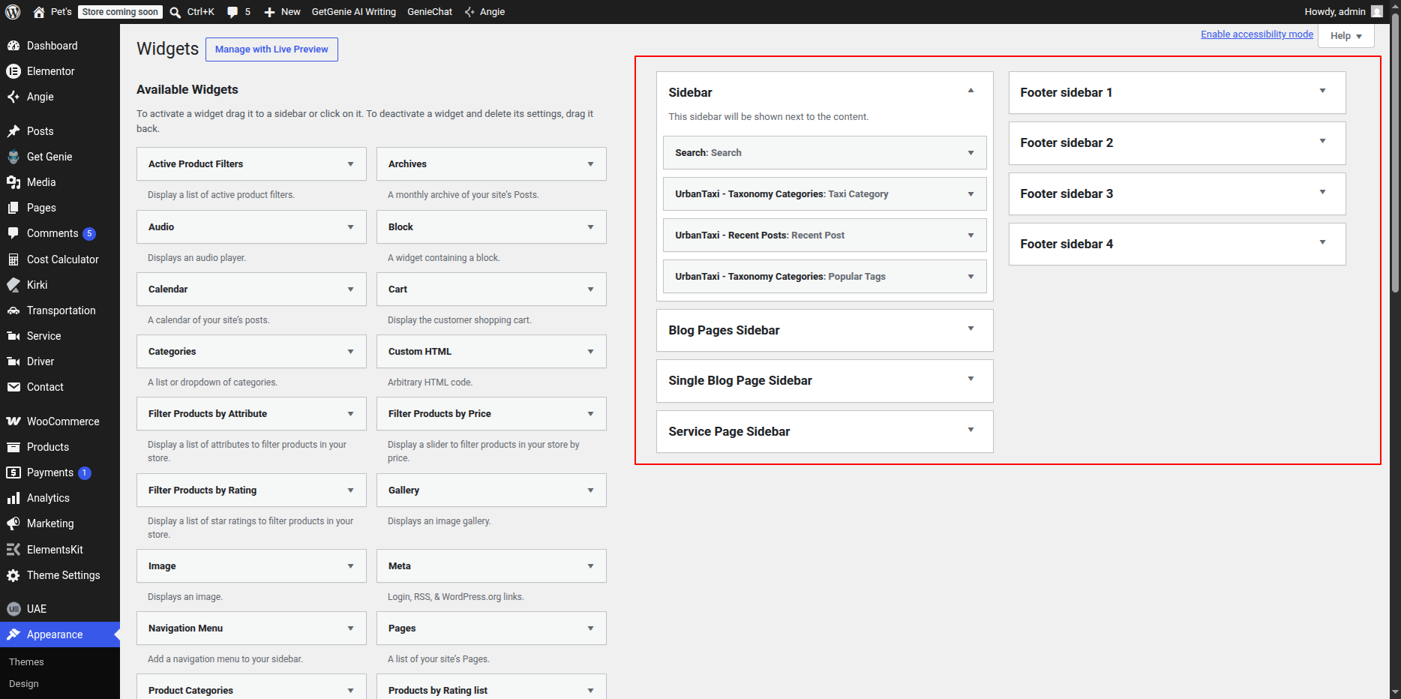Expand the Custom HTML widget arrow
Viewport: 1401px width, 699px height.
tap(590, 352)
